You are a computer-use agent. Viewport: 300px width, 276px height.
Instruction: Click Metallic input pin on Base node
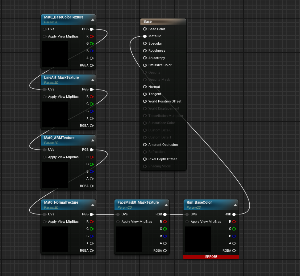(x=145, y=36)
